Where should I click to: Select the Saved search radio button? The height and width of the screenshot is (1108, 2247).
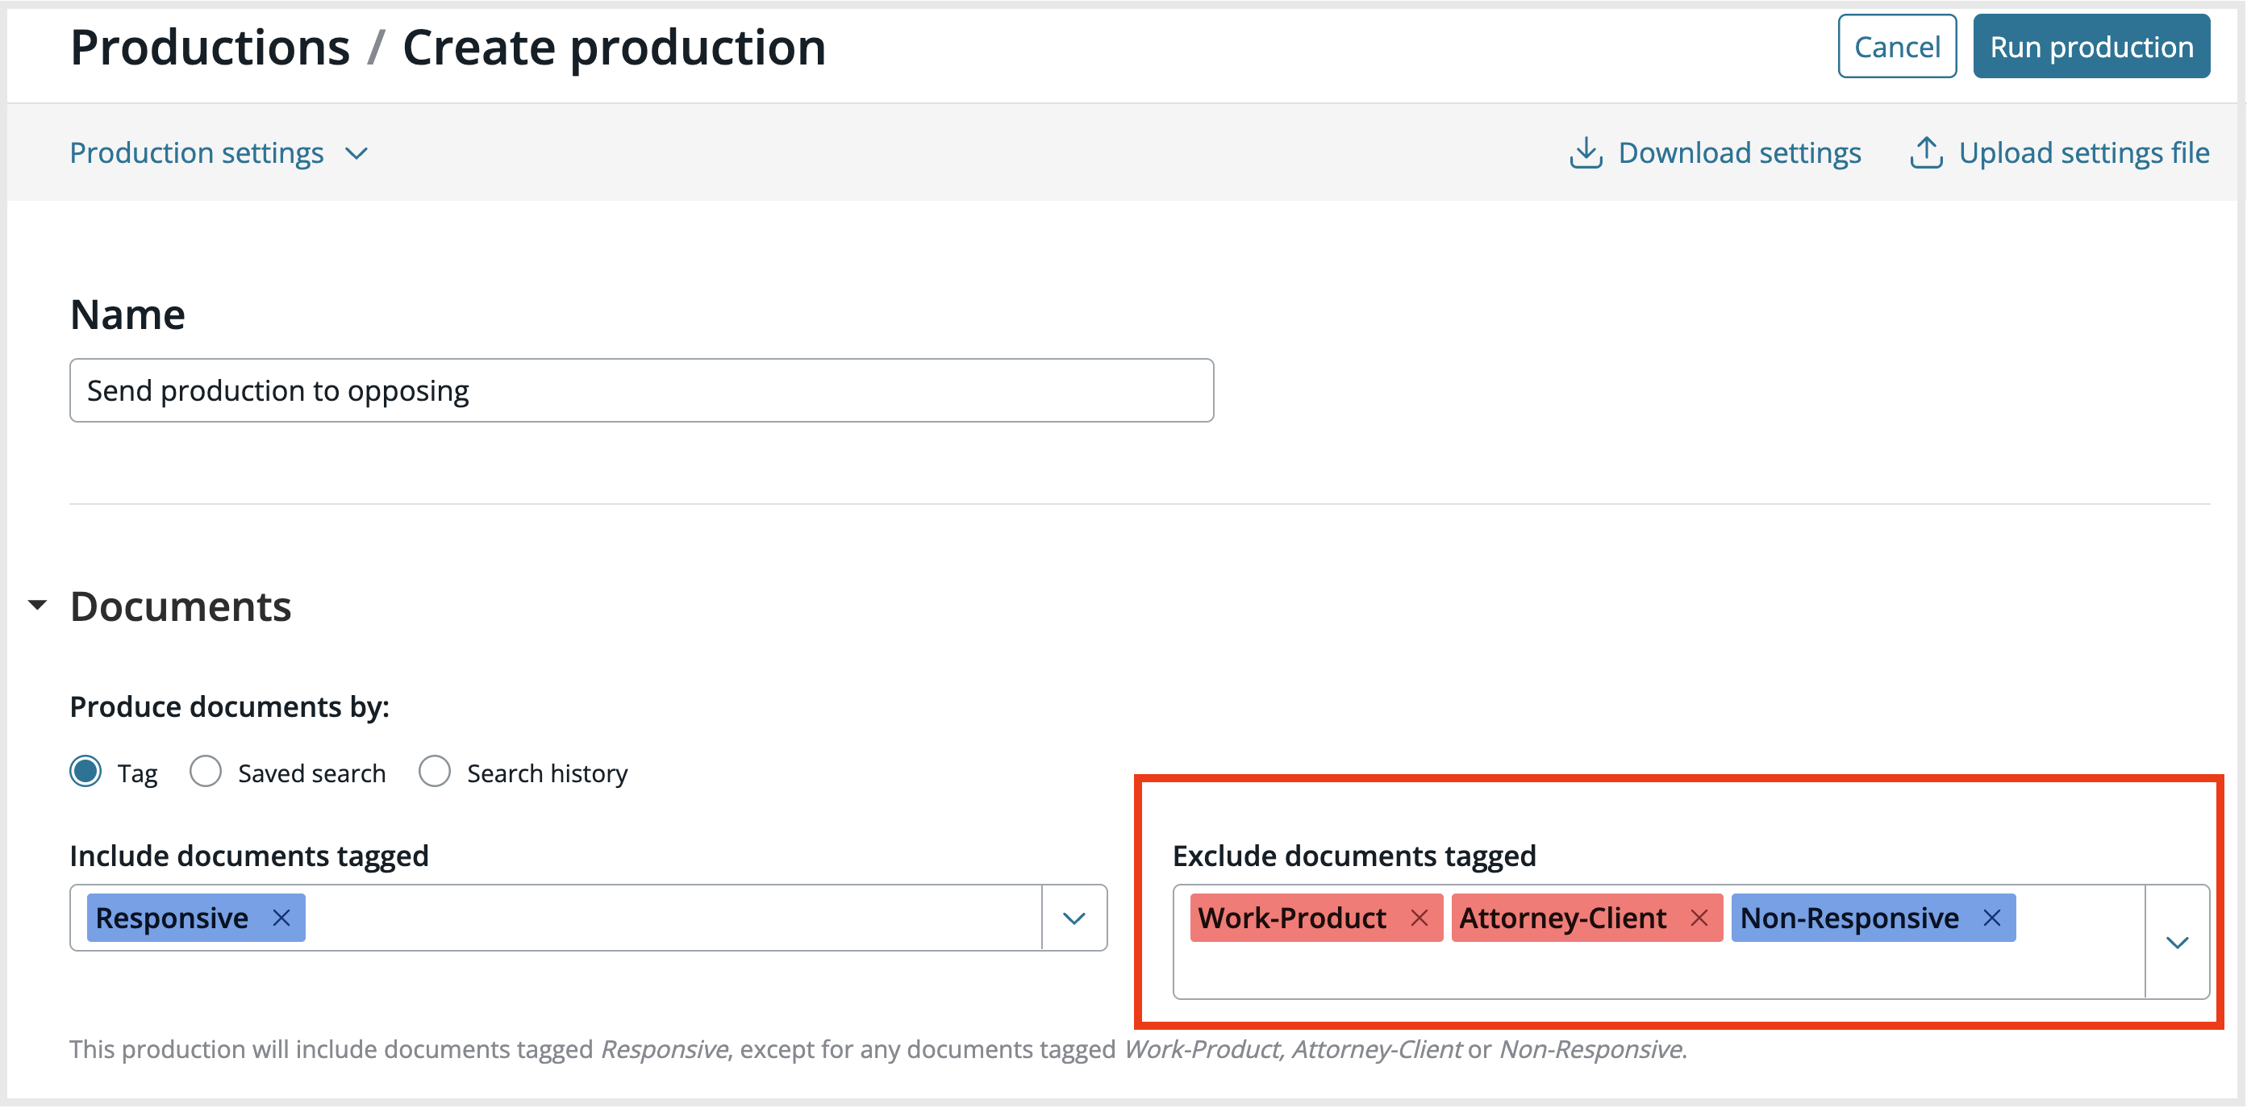coord(205,771)
